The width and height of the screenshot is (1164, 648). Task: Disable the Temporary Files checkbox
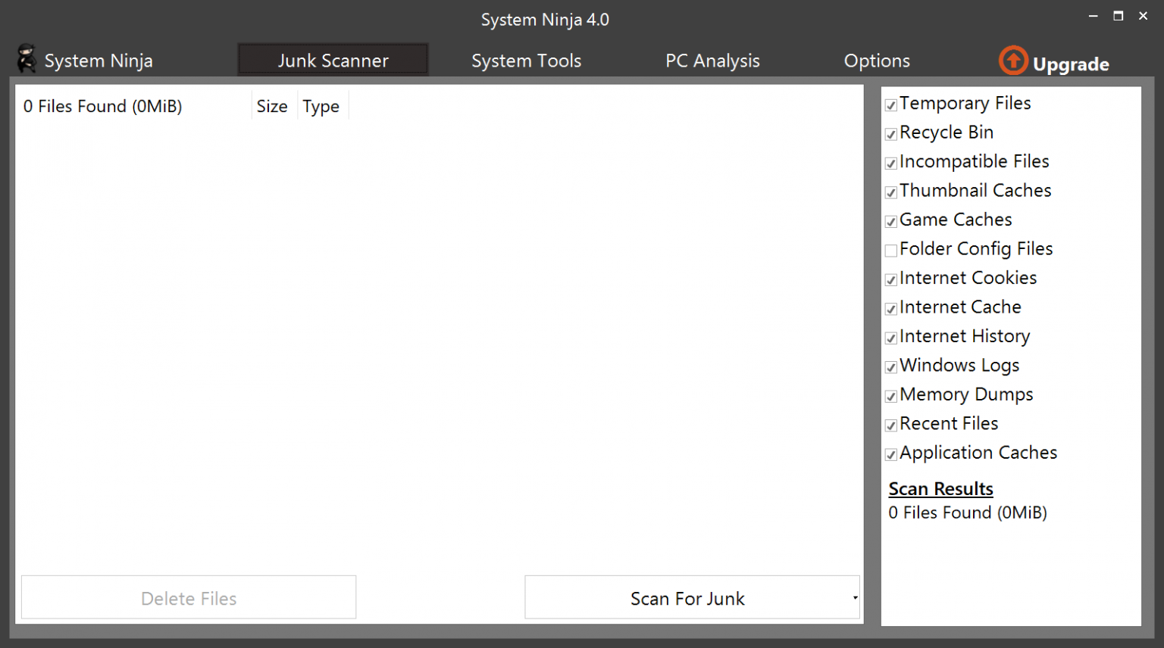[x=891, y=104]
